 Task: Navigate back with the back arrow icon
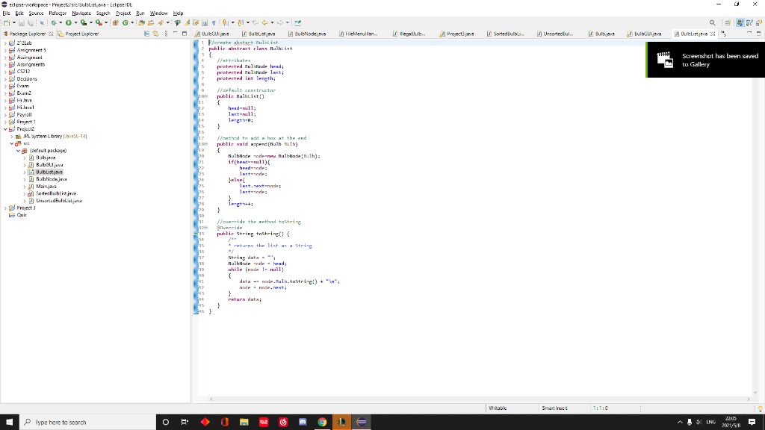[x=266, y=23]
